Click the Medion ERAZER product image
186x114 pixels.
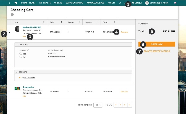pyautogui.click(x=17, y=29)
